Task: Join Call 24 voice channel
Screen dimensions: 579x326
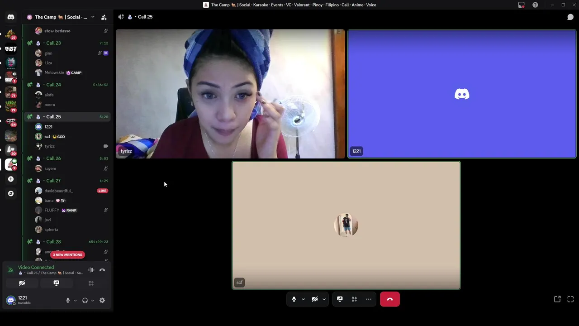Action: 67,85
